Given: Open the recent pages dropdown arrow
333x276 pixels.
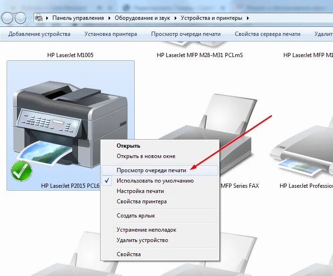Looking at the screenshot, I should coord(30,18).
